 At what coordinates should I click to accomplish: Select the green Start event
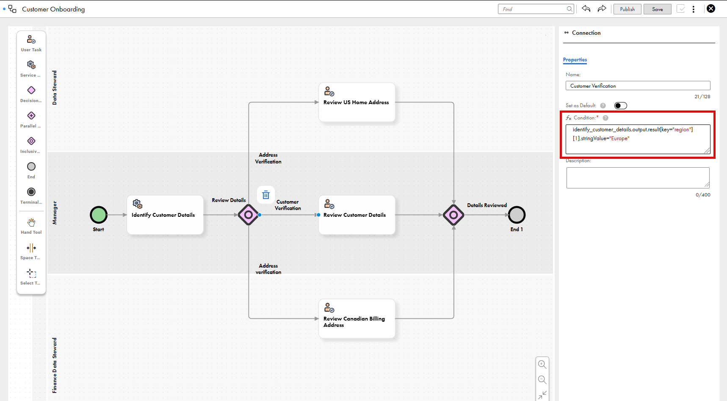point(99,215)
